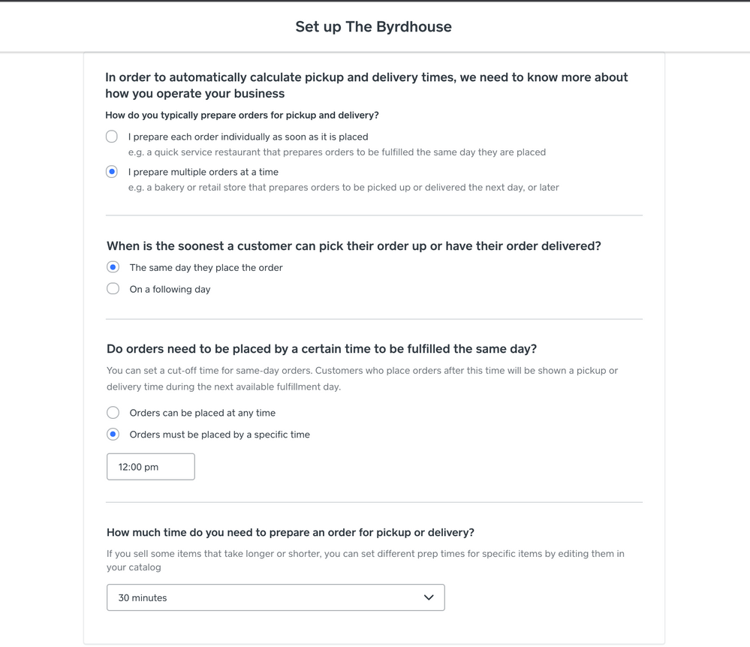This screenshot has height=647, width=750.
Task: Click the 'Set up The Byrdhouse' page title
Action: click(x=373, y=27)
